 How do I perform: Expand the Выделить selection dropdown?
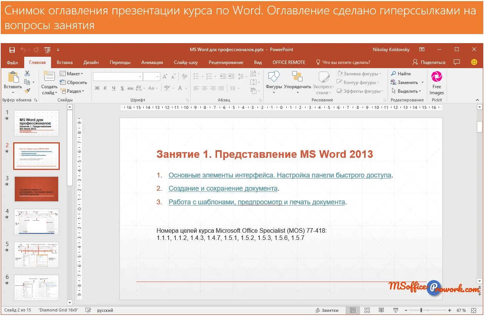tap(406, 91)
